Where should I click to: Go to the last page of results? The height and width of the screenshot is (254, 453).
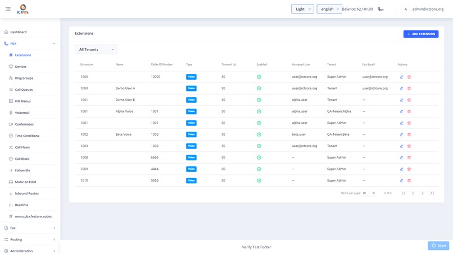pyautogui.click(x=432, y=193)
